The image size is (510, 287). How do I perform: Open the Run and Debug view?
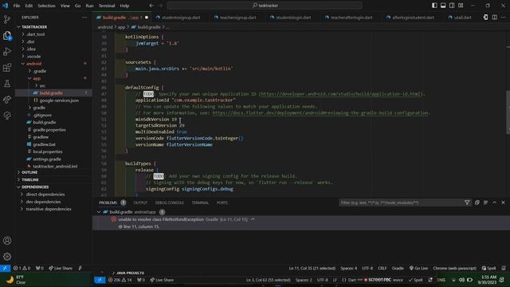tap(7, 51)
